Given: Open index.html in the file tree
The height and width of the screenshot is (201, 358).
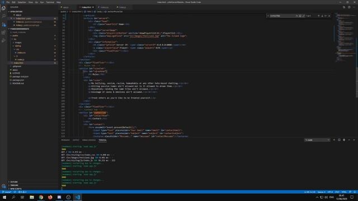Looking at the screenshot, I should pos(18,63).
